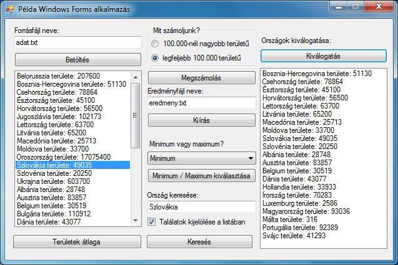
Task: Select 'Szlovénia területe: 20250' in right list
Action: [324, 147]
